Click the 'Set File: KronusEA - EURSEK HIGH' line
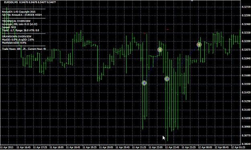 click(x=22, y=15)
